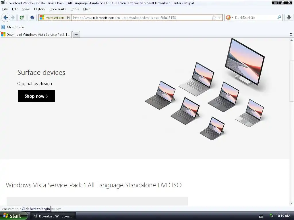Show all tabs with the grid icon
The width and height of the screenshot is (294, 220).
291,34
